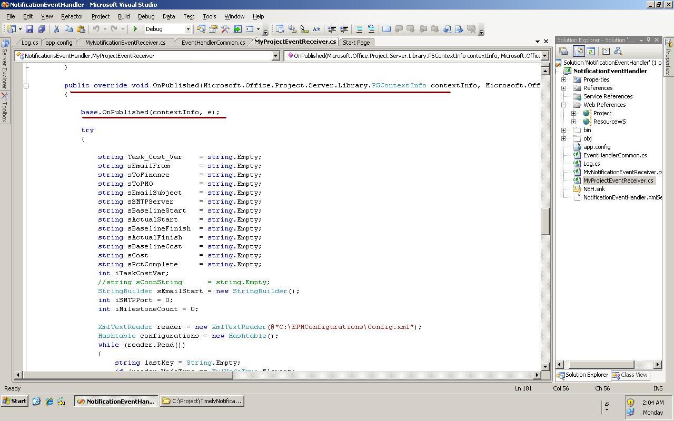This screenshot has height=421, width=674.
Task: Open the Start menu
Action: pos(13,401)
